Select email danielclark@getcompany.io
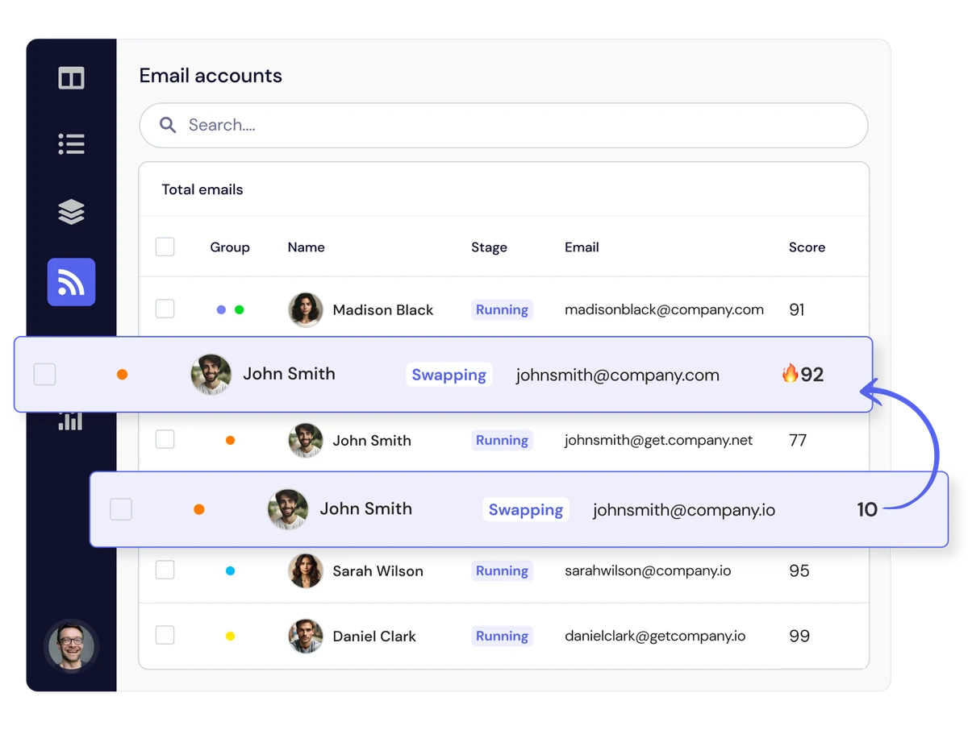968x730 pixels. 655,636
